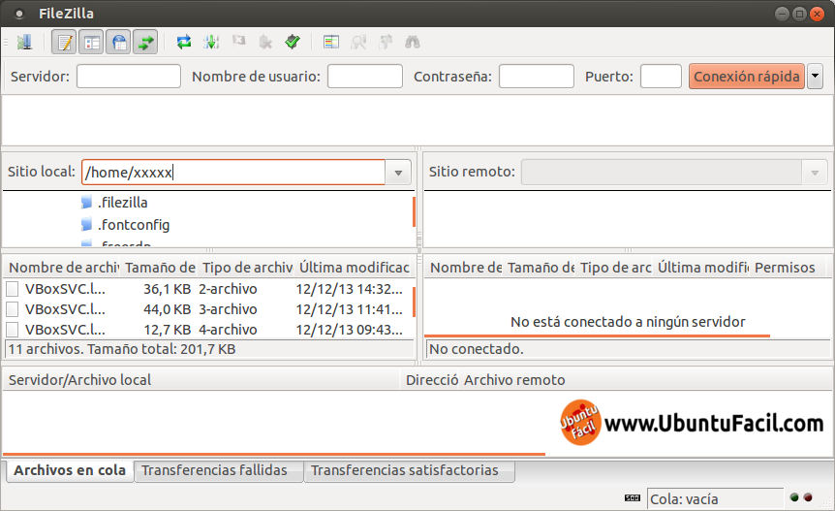The width and height of the screenshot is (835, 511).
Task: Click the file icon of the 3-archivo row
Action: (x=13, y=309)
